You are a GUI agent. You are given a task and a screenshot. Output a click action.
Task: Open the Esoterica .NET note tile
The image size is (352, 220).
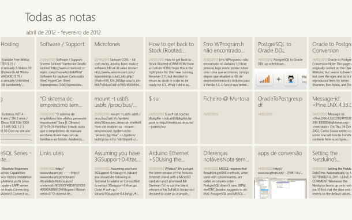click(17, 118)
